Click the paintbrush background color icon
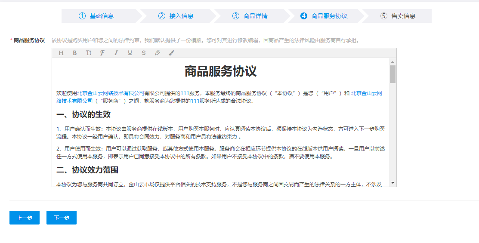The height and width of the screenshot is (243, 479). [171, 53]
